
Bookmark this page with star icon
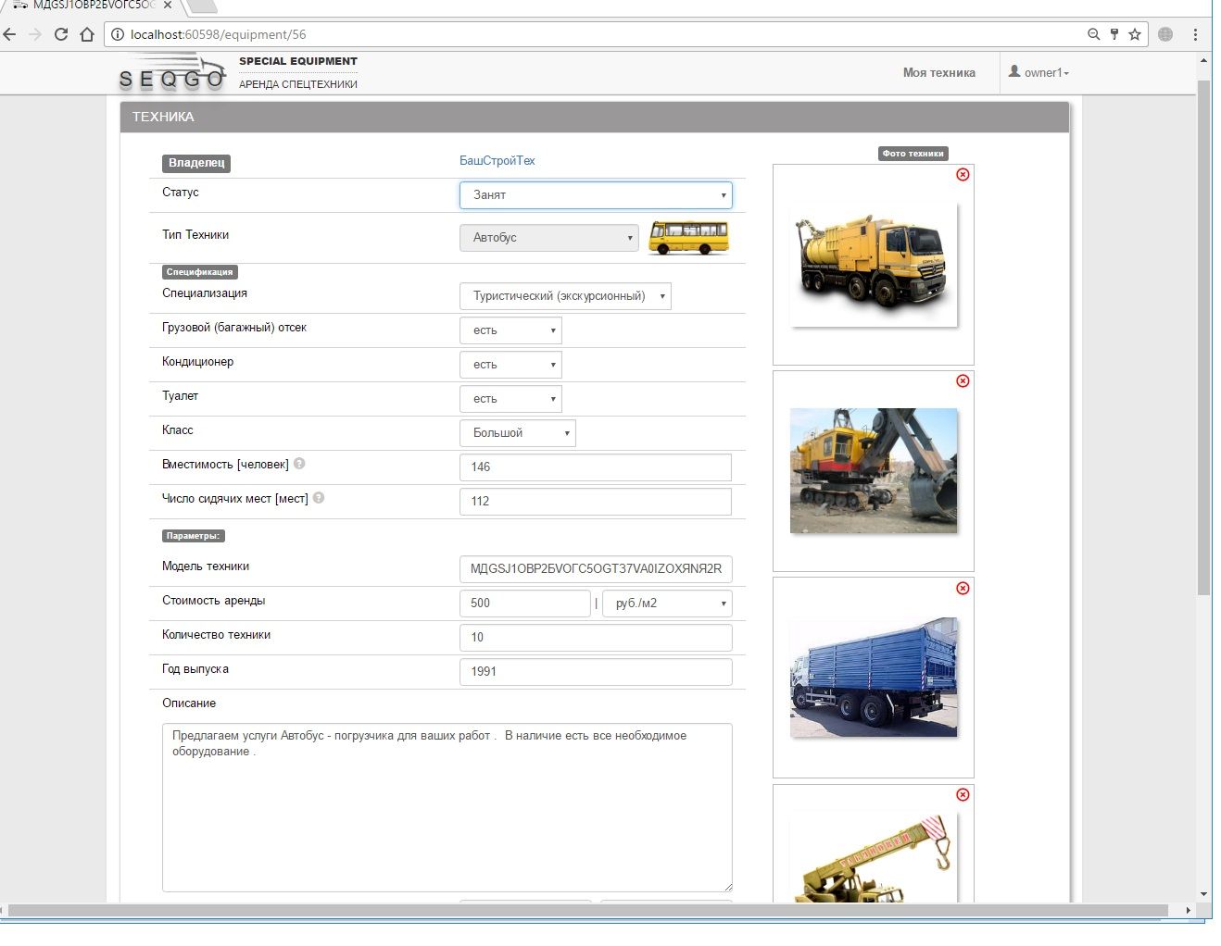tap(1135, 34)
